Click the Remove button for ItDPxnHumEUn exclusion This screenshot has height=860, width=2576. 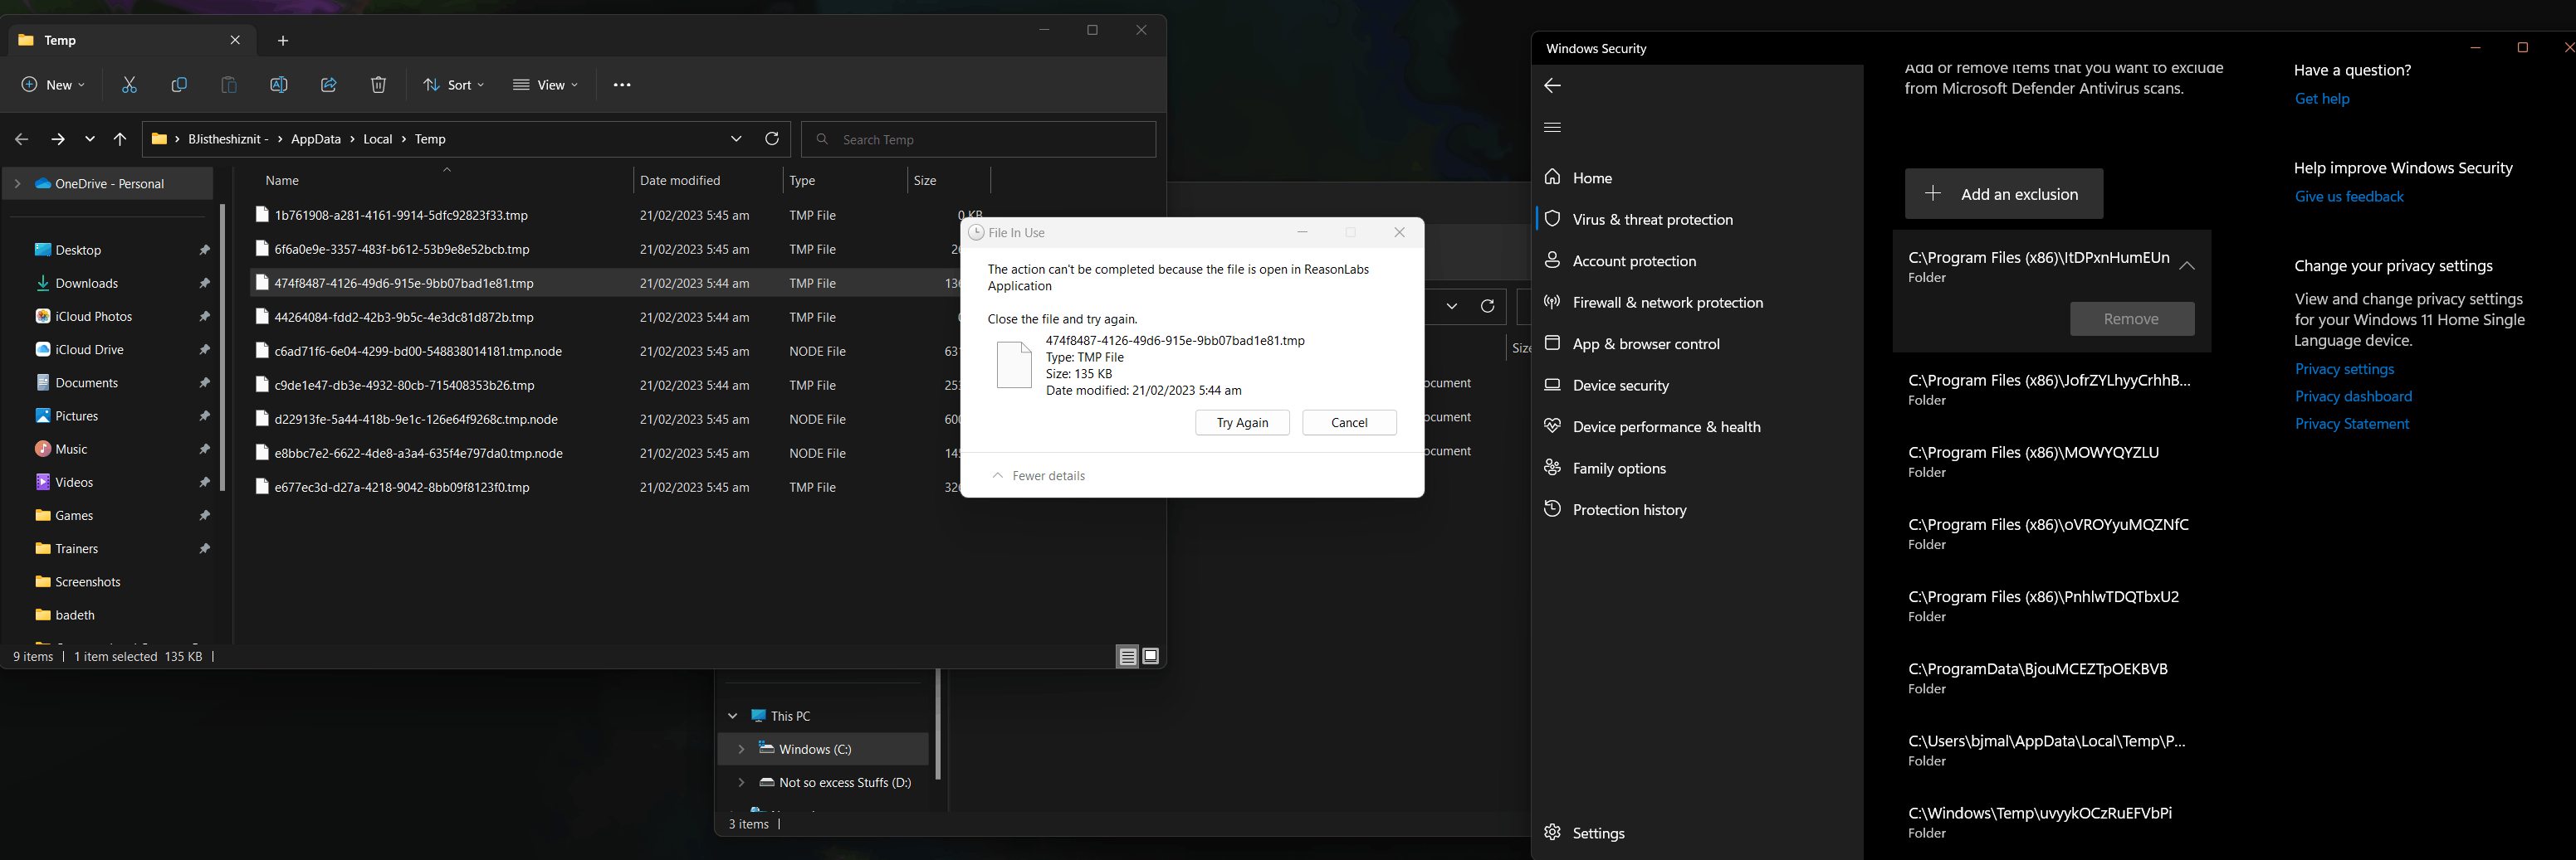pyautogui.click(x=2131, y=318)
